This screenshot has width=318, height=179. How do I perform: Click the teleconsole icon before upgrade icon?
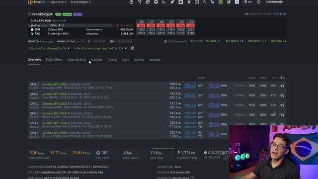pyautogui.click(x=148, y=2)
